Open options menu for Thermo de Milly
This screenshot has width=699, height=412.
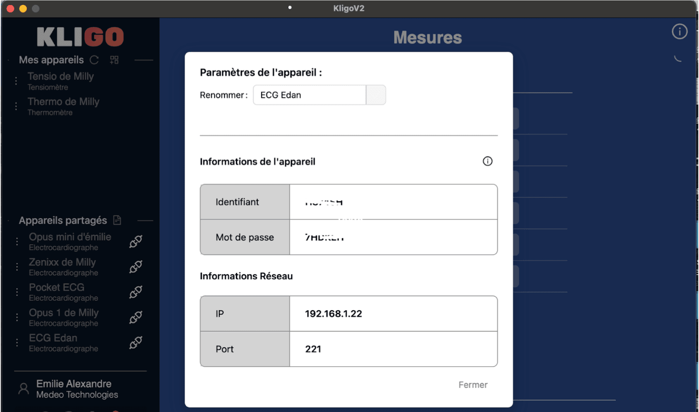[x=16, y=106]
